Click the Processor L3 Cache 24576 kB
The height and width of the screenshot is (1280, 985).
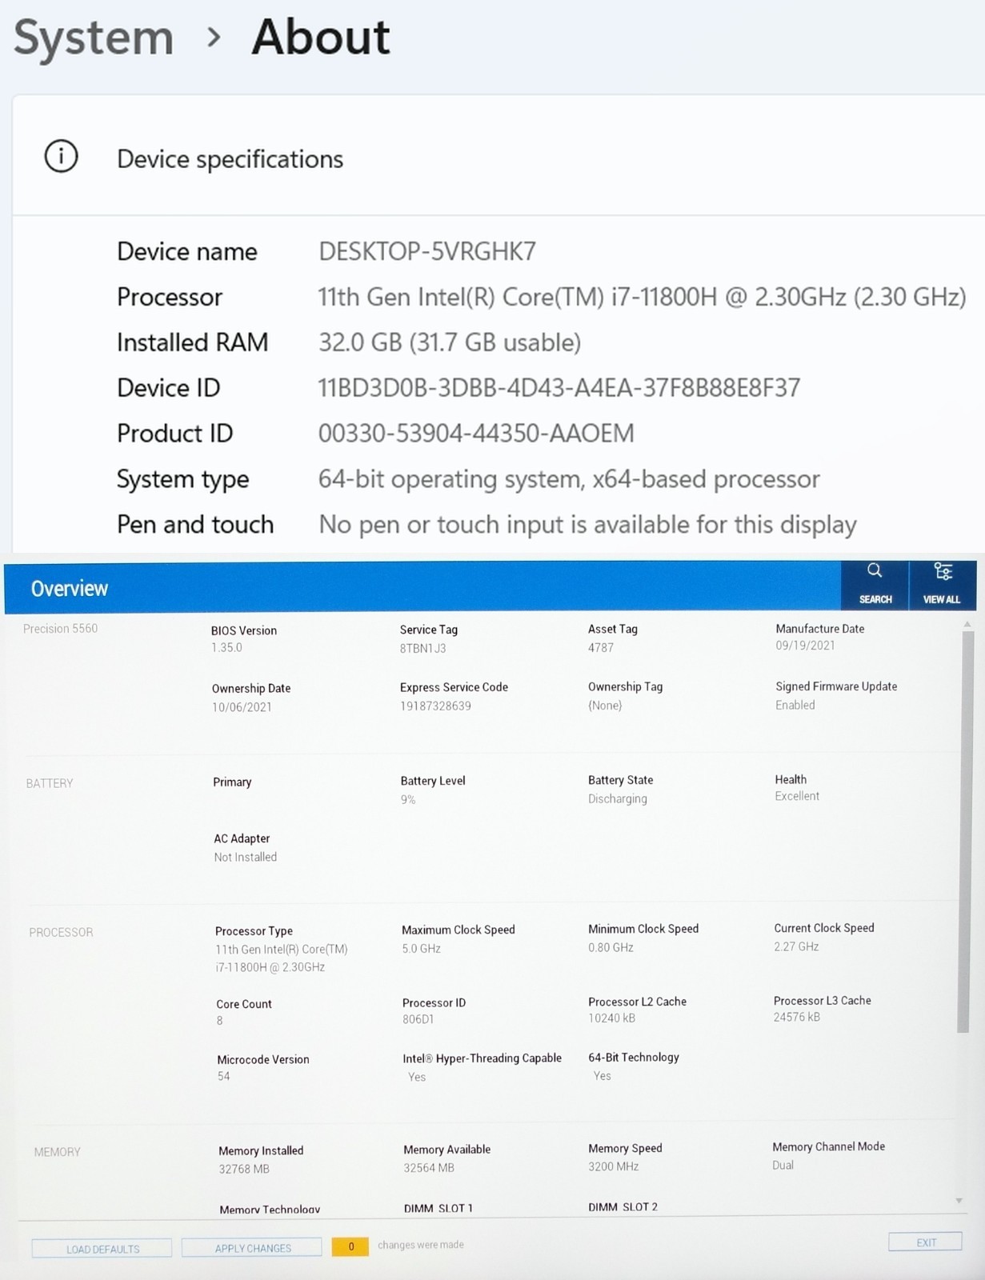tap(797, 1018)
